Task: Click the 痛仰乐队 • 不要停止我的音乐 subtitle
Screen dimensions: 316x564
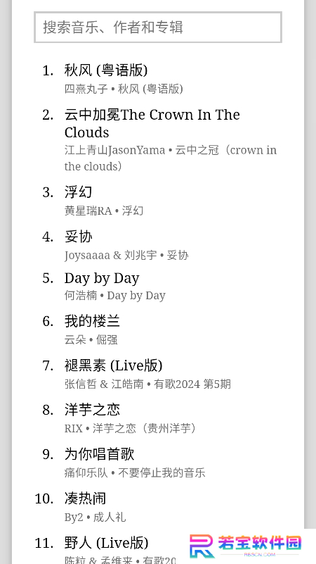Action: pos(135,472)
